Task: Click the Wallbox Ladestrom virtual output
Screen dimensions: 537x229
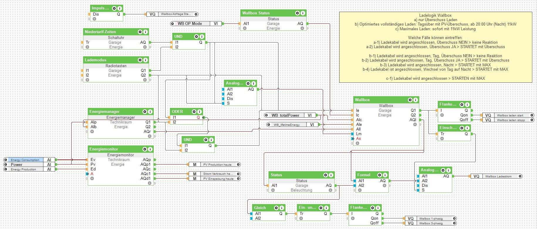Action: (497, 176)
